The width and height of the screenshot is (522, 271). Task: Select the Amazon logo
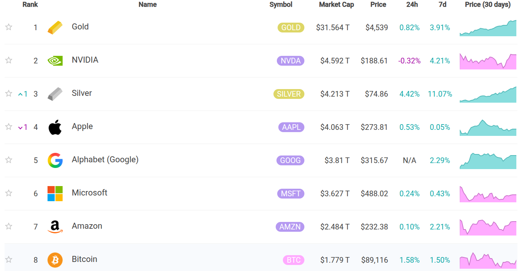[55, 226]
